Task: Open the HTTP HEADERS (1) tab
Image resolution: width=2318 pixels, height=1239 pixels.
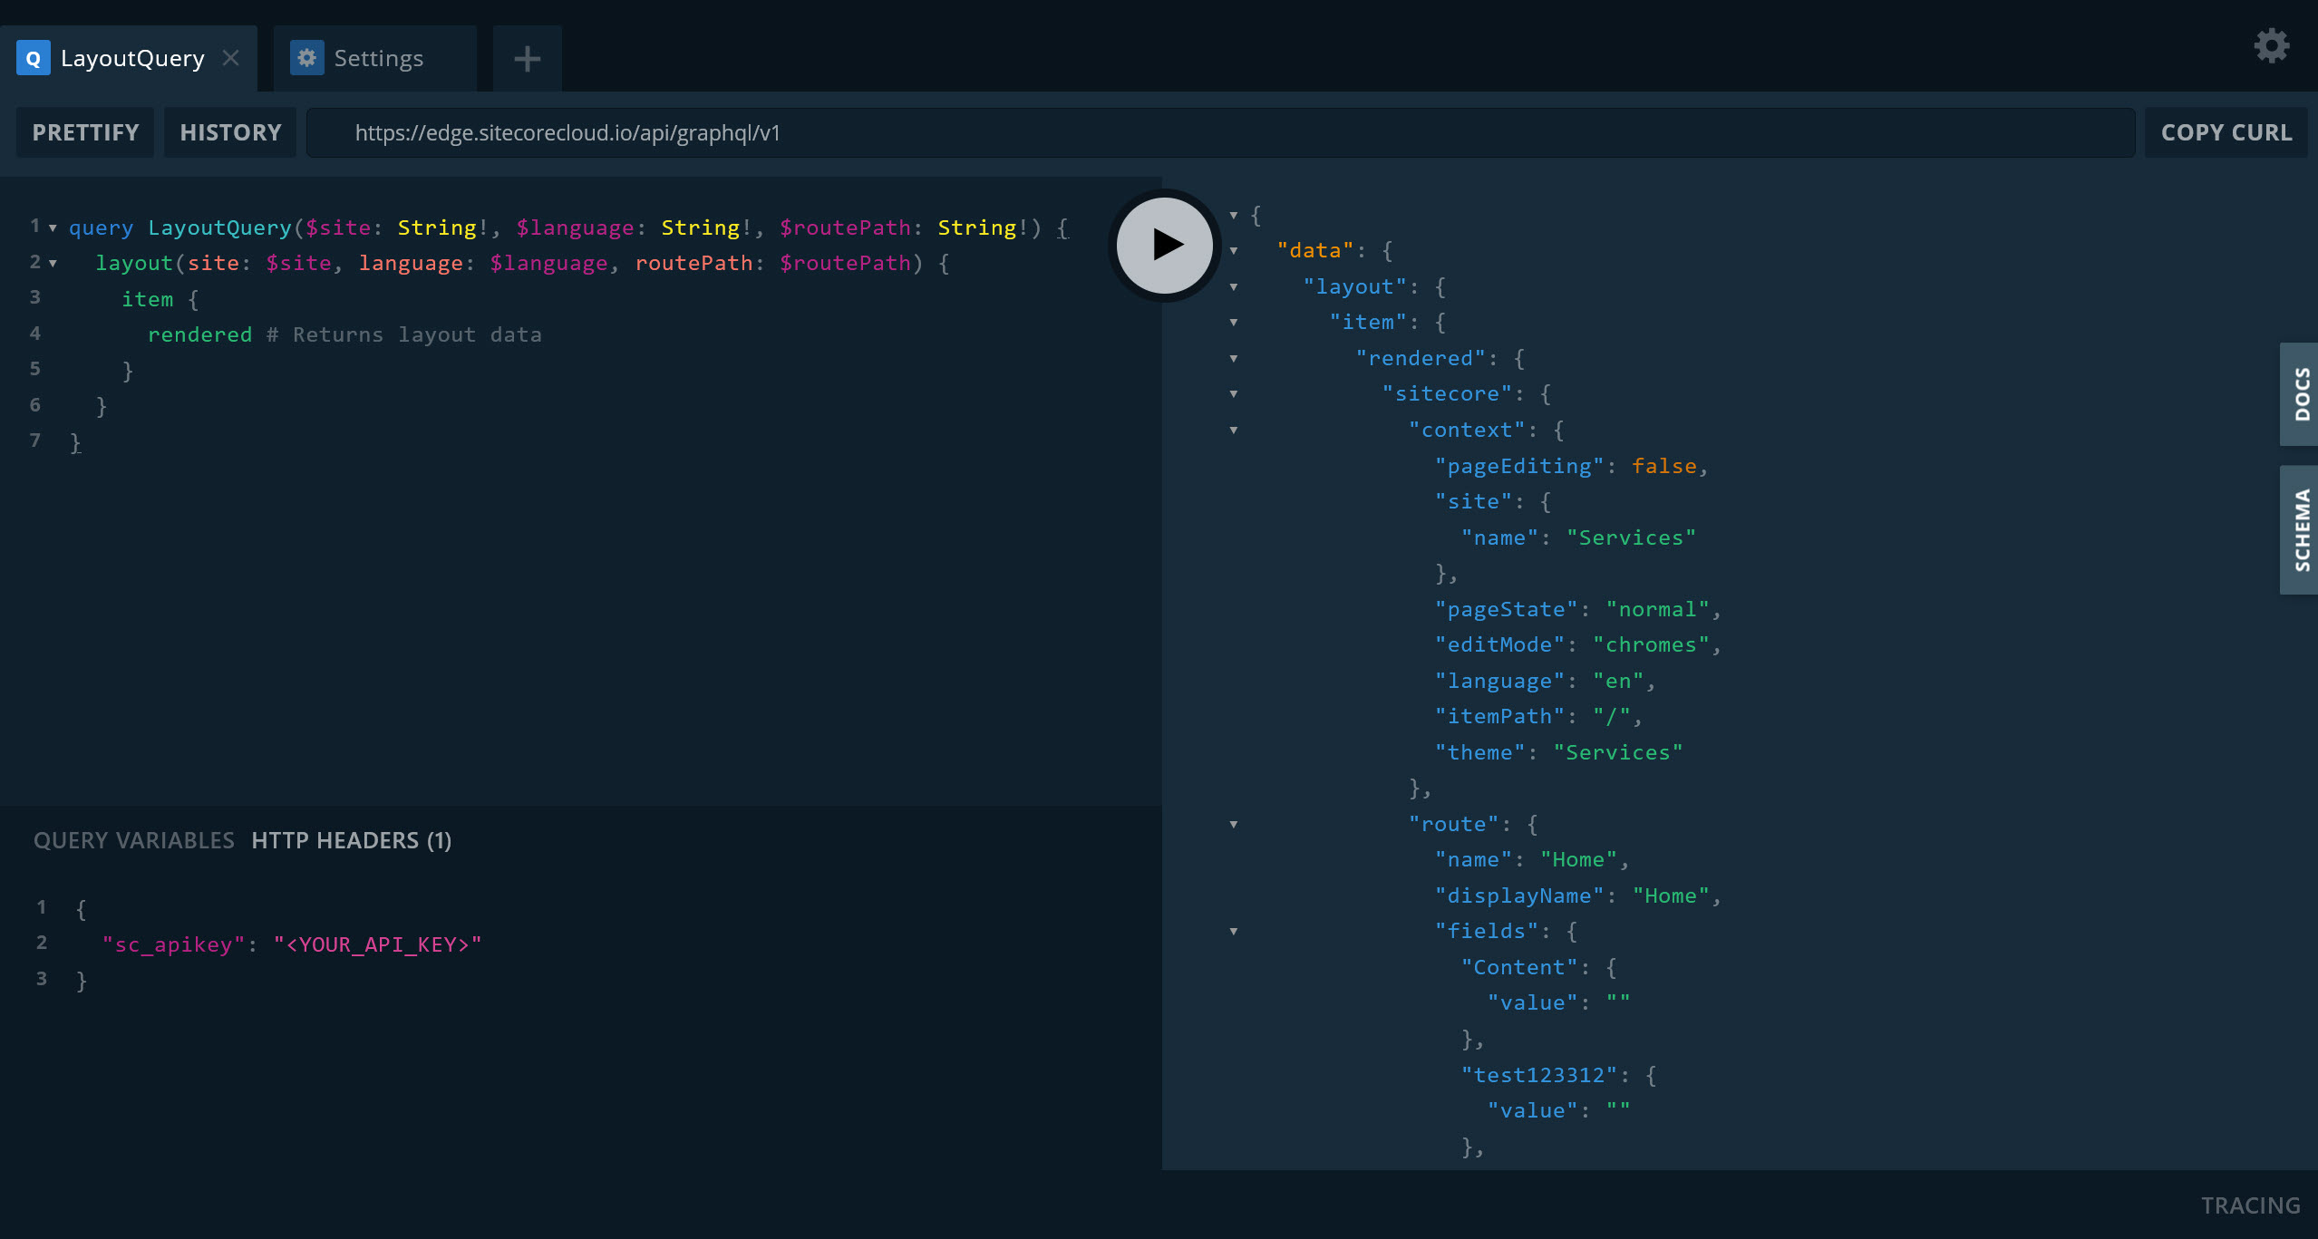Action: pyautogui.click(x=351, y=840)
